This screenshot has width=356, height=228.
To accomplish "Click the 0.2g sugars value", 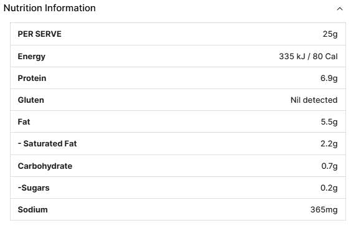I will coord(329,188).
